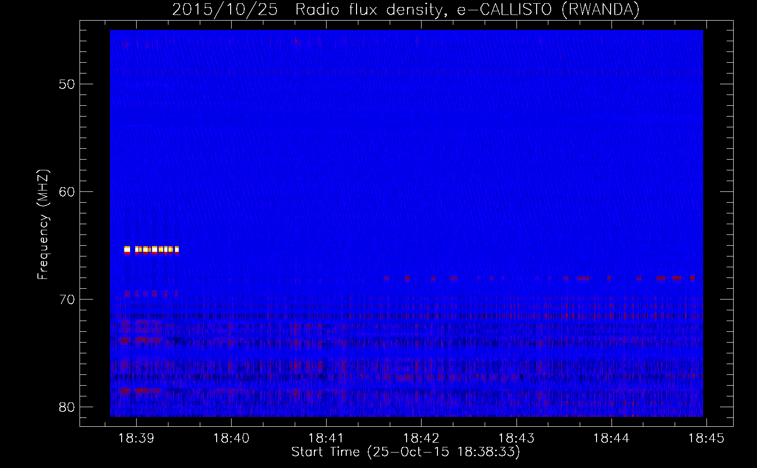
Task: Click the 18:42 time tick label
Action: click(421, 438)
